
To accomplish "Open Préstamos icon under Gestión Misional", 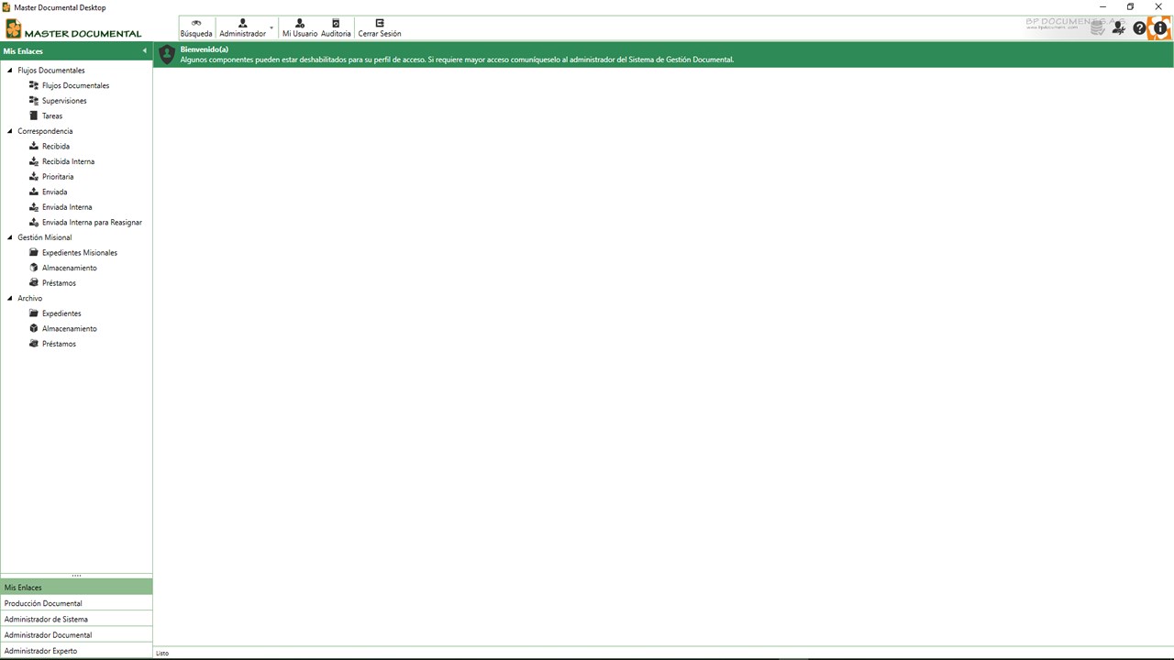I will [x=34, y=282].
